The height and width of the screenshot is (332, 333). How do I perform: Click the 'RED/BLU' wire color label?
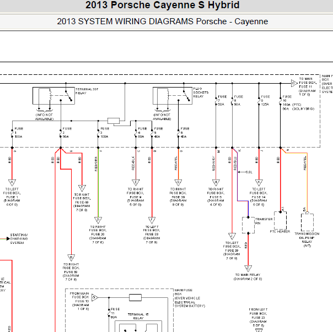[x=235, y=164]
